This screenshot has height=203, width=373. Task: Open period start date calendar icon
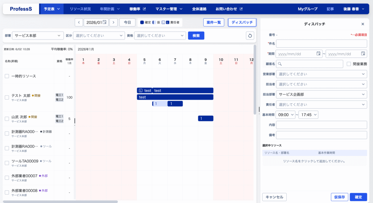(x=318, y=54)
